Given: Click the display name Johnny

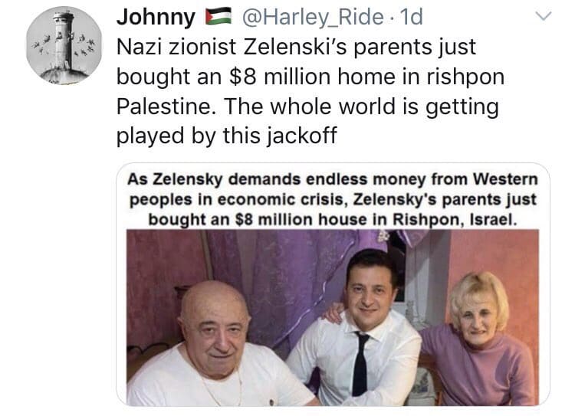Looking at the screenshot, I should click(156, 18).
